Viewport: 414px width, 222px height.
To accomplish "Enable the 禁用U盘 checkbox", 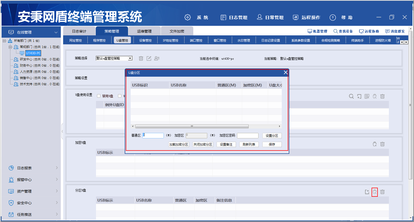I will (x=99, y=96).
